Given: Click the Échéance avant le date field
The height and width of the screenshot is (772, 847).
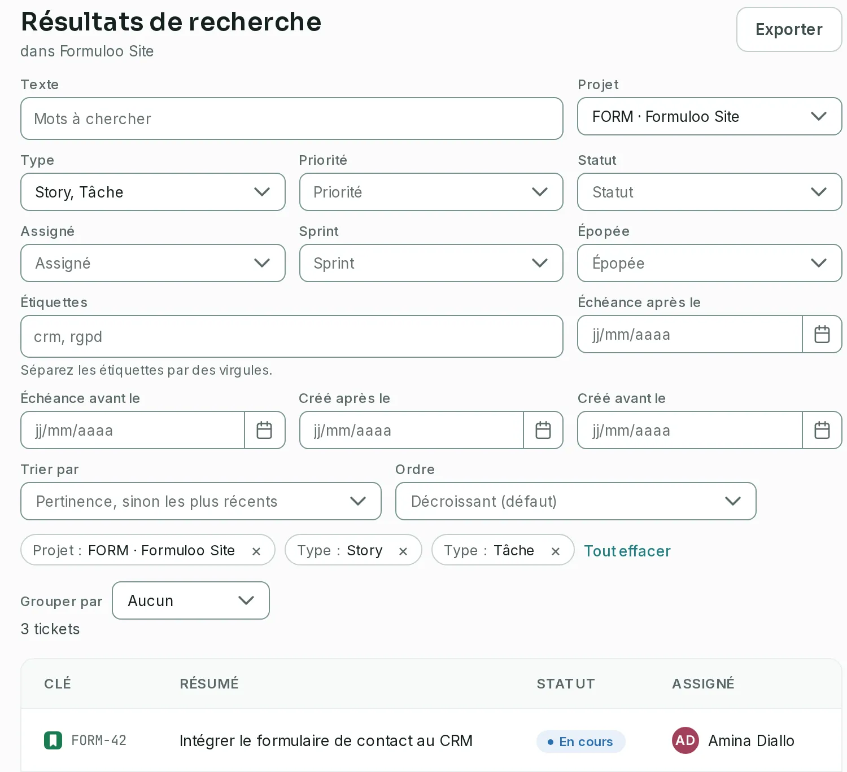Looking at the screenshot, I should (133, 430).
